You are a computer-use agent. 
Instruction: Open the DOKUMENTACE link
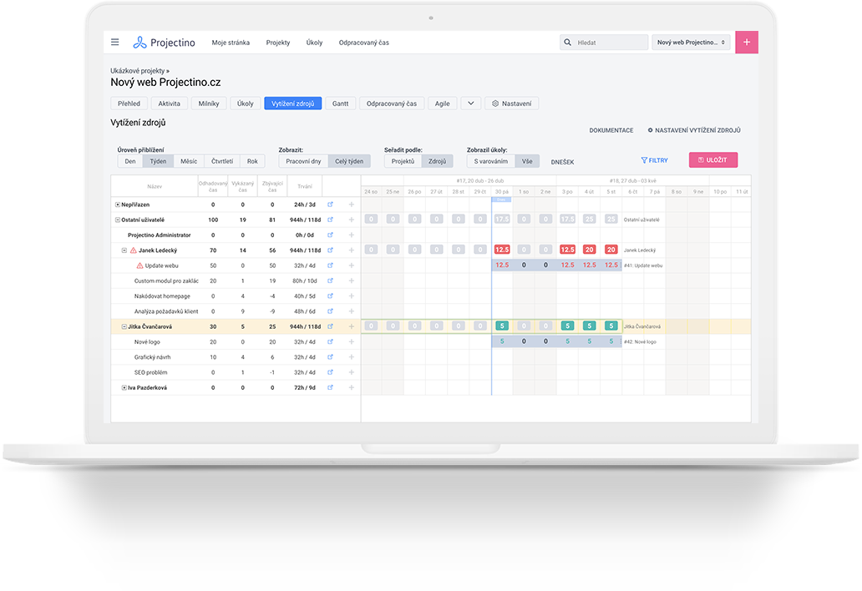tap(611, 130)
